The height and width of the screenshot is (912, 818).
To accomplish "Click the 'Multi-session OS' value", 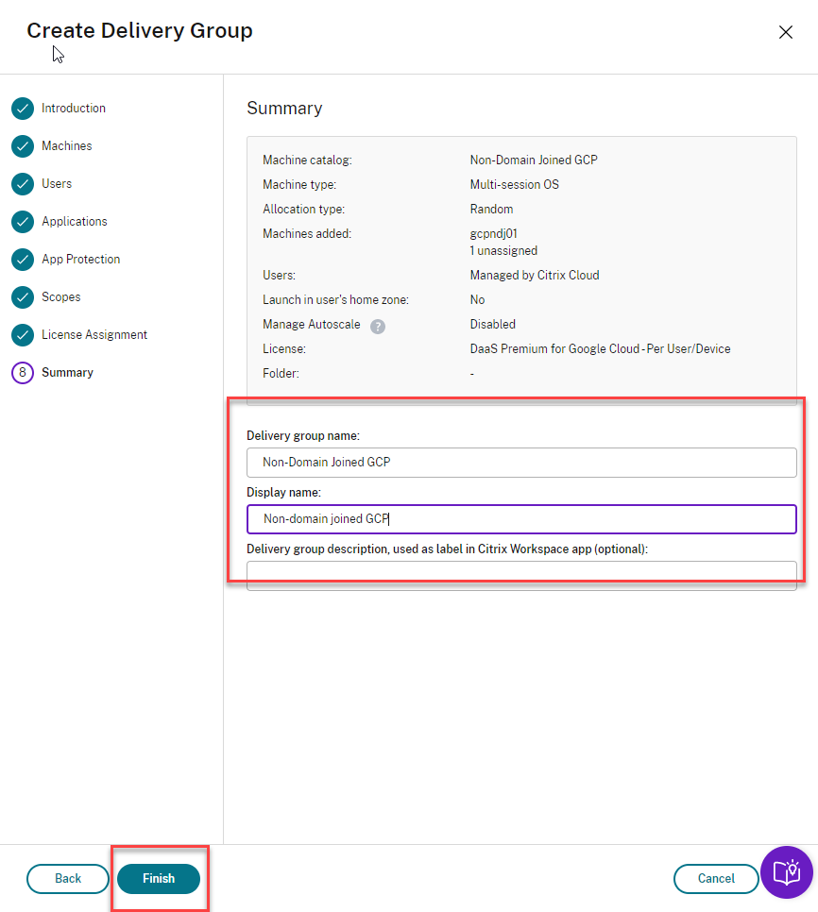I will tap(514, 184).
